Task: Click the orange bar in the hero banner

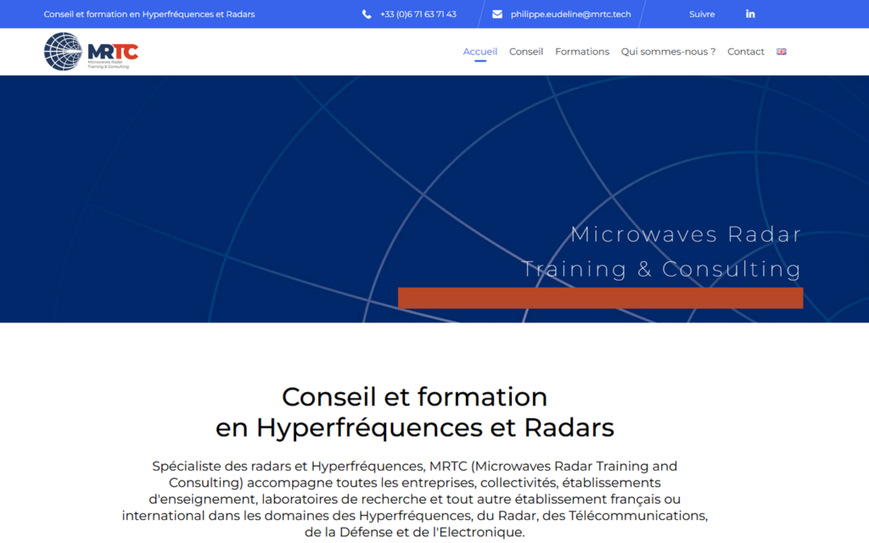Action: 600,298
